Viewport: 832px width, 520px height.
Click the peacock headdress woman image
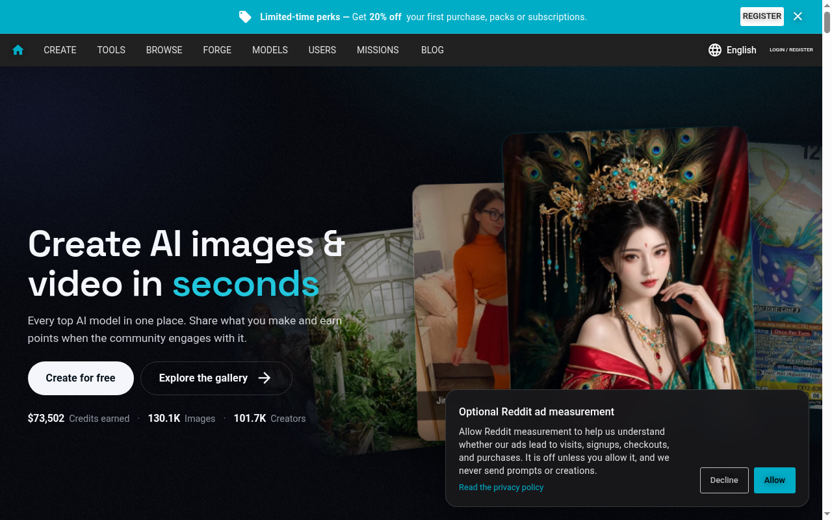pos(627,260)
